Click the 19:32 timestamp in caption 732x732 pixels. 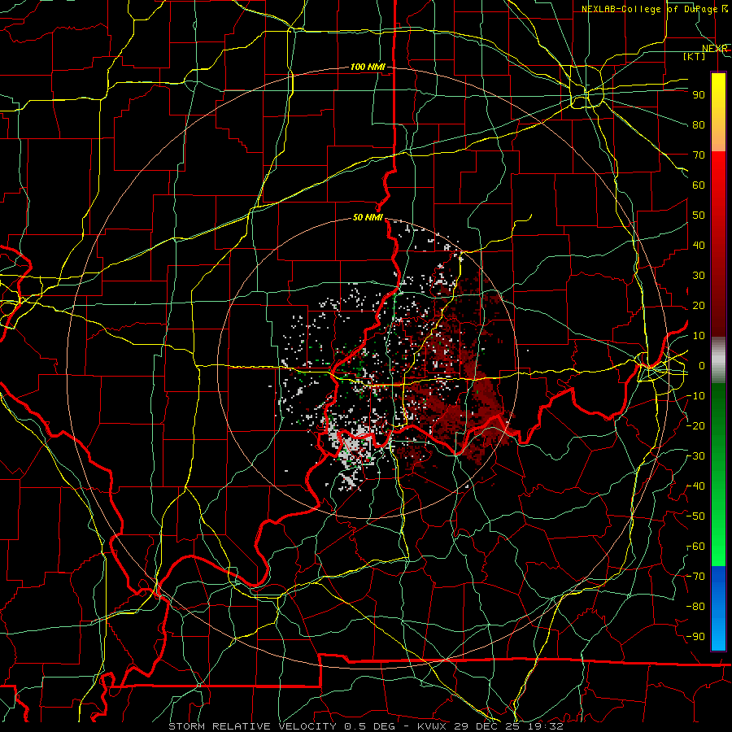(547, 726)
